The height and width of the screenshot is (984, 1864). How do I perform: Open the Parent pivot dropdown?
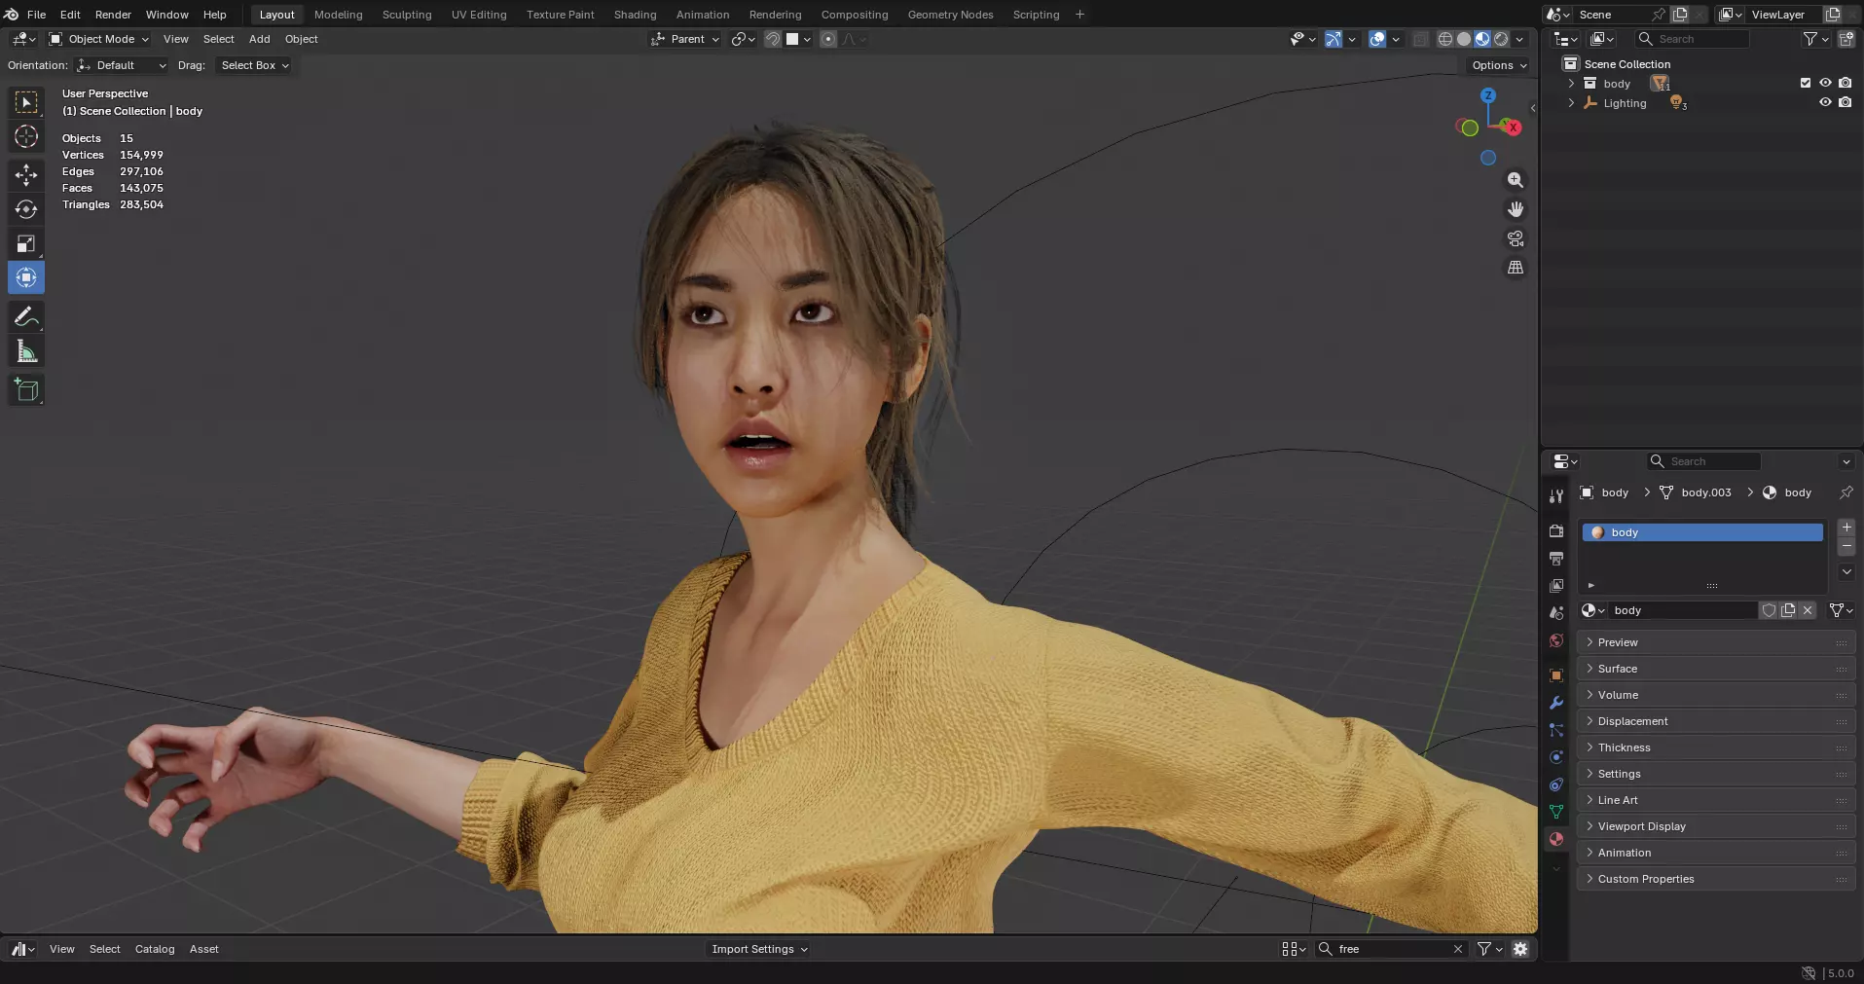point(685,39)
